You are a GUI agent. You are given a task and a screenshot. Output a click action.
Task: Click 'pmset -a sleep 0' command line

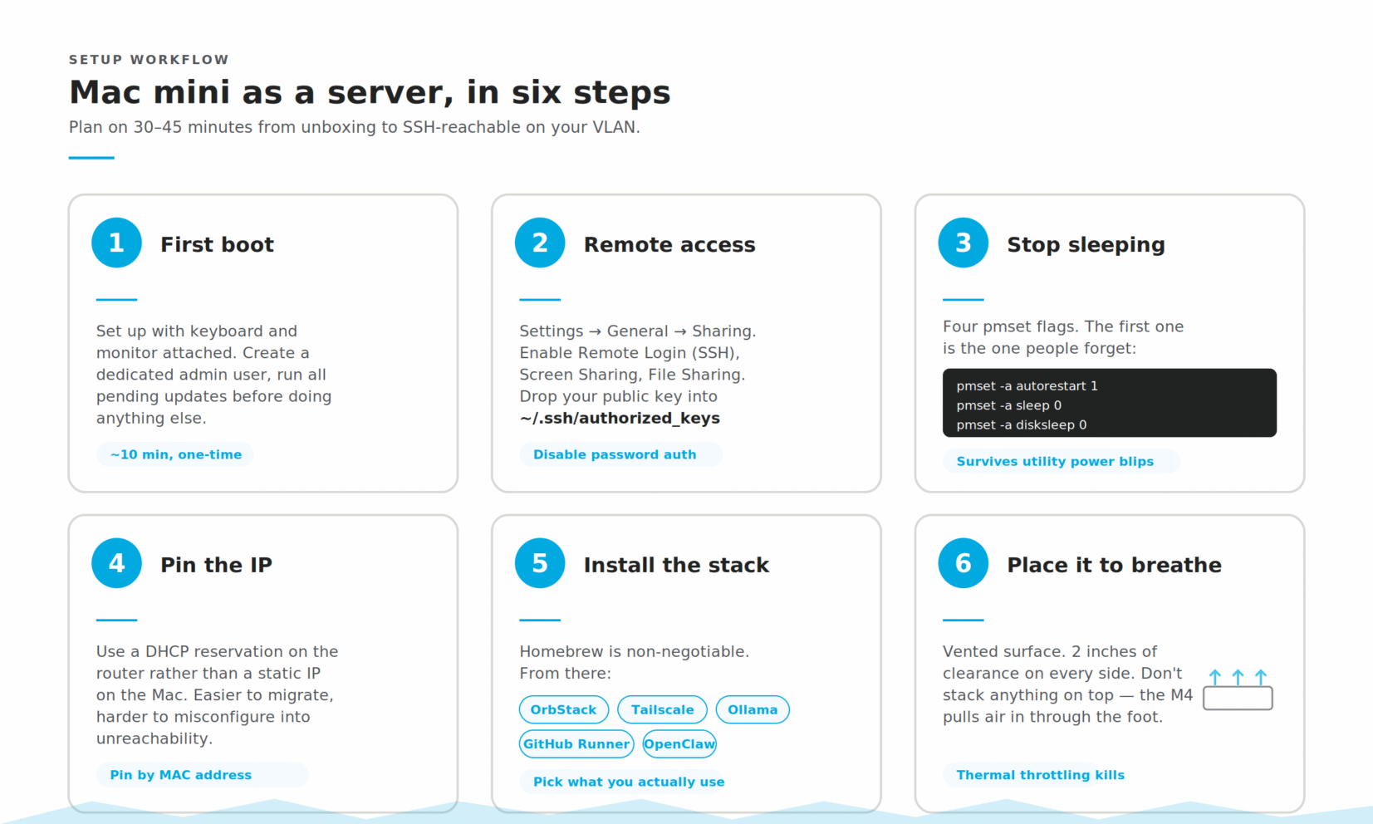click(1008, 405)
